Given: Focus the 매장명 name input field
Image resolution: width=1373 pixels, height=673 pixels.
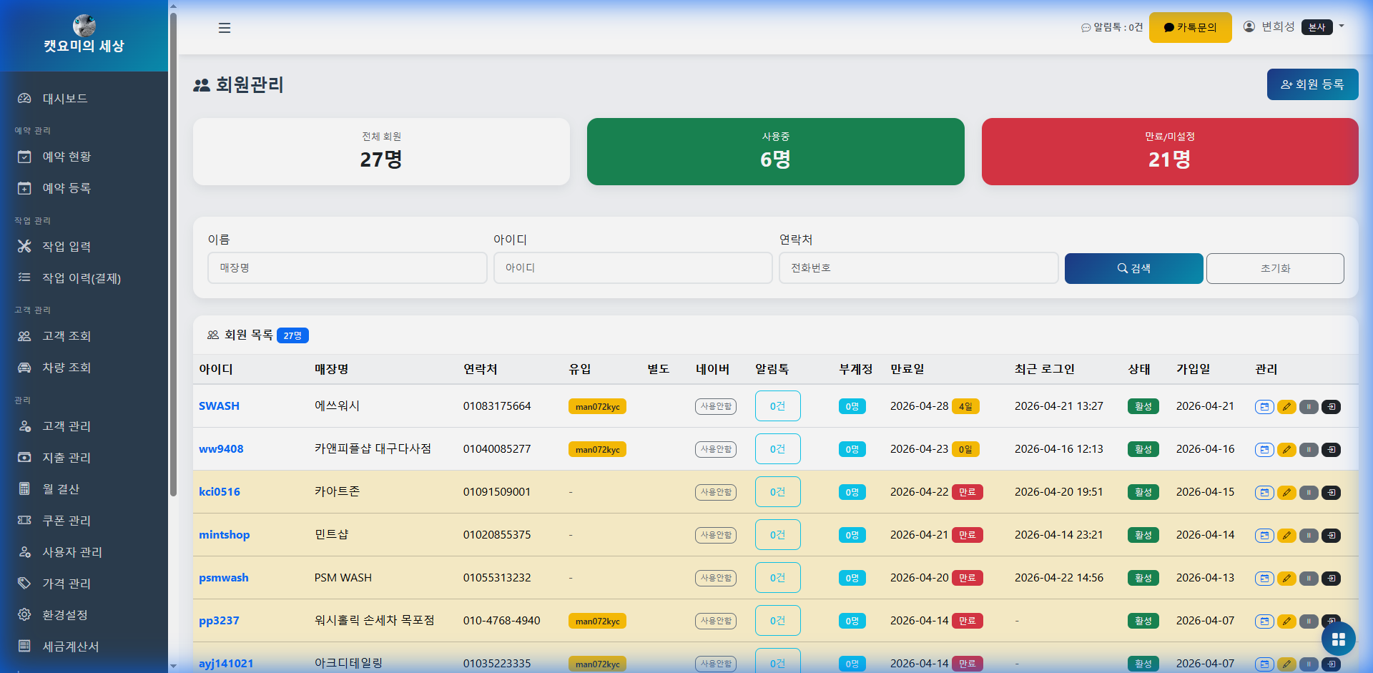Looking at the screenshot, I should tap(347, 267).
